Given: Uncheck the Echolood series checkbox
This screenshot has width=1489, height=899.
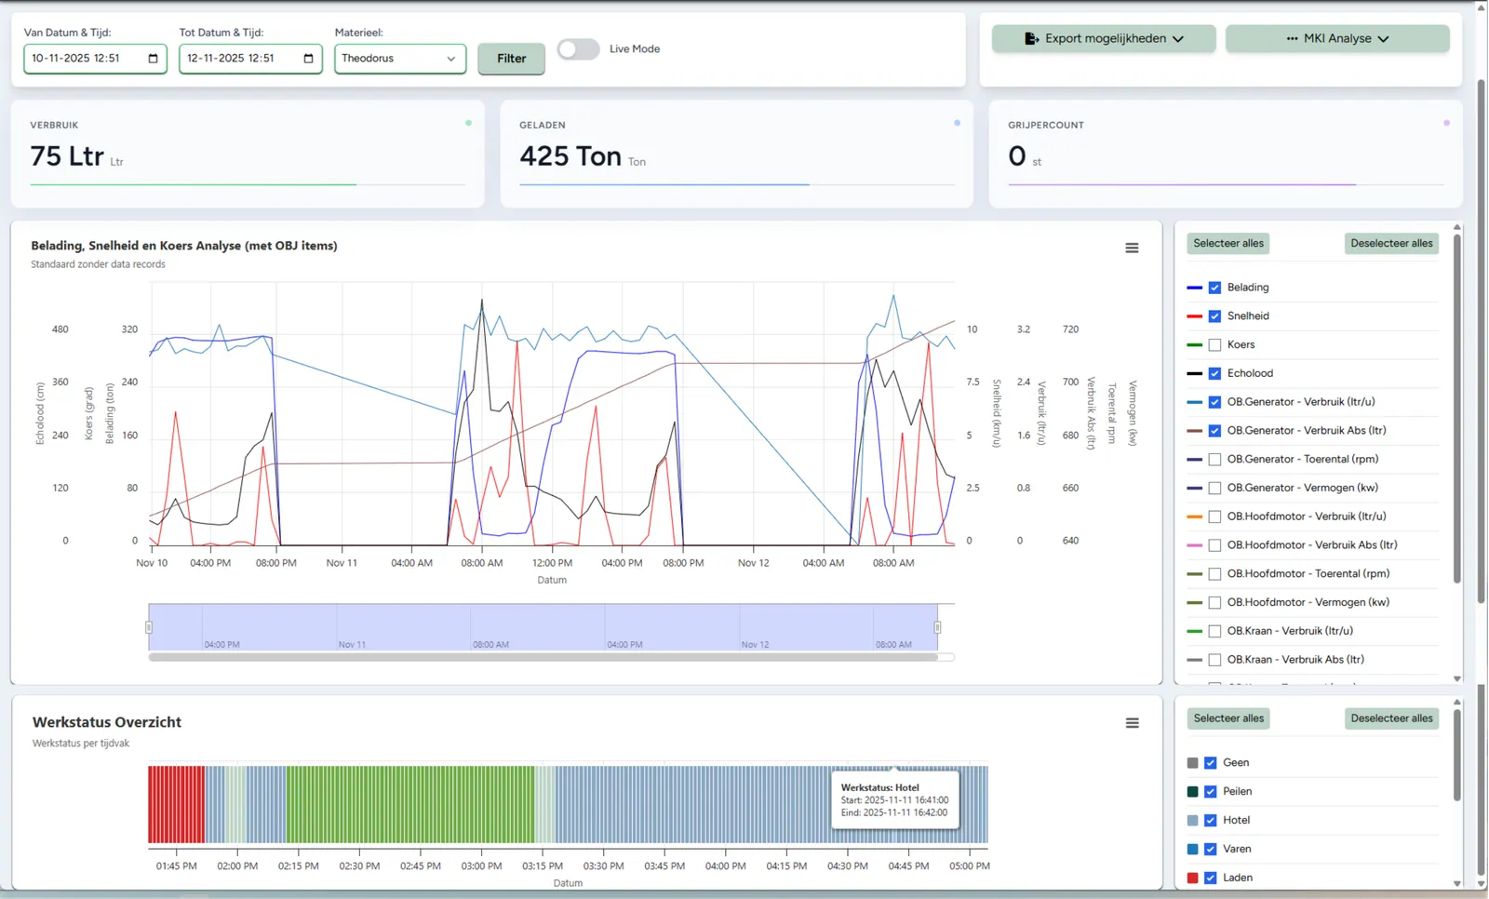Looking at the screenshot, I should point(1214,374).
